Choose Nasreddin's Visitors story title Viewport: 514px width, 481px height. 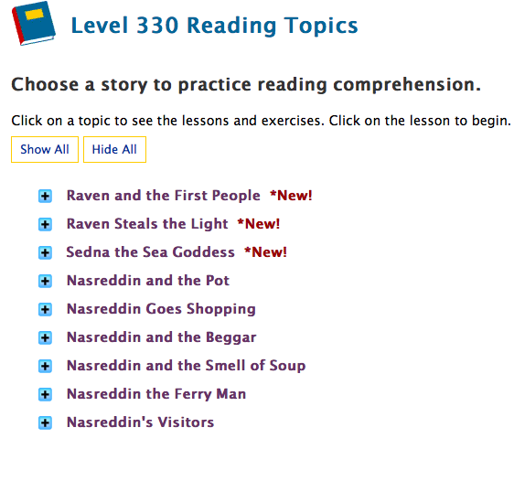[x=140, y=422]
